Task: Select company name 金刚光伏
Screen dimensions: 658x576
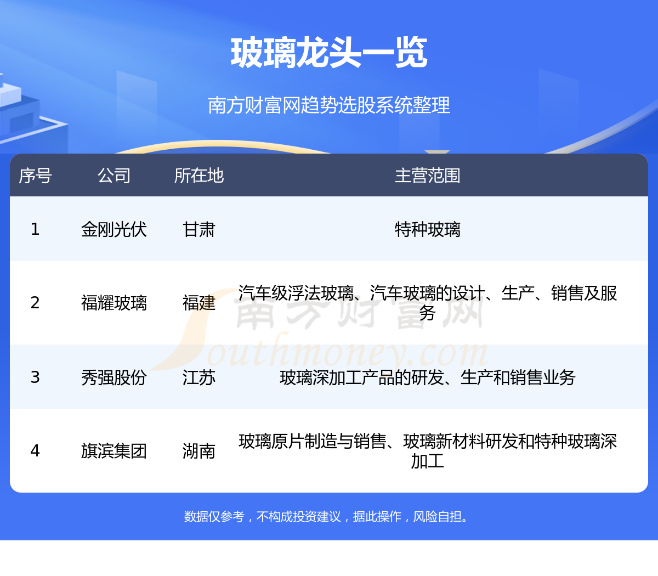Action: pyautogui.click(x=114, y=229)
